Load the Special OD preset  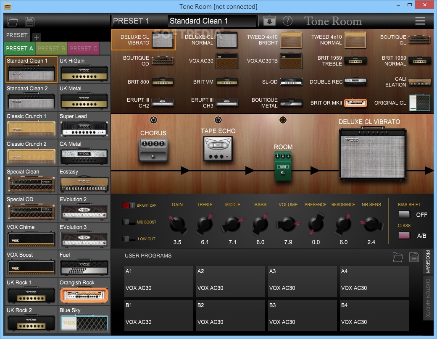coord(31,208)
